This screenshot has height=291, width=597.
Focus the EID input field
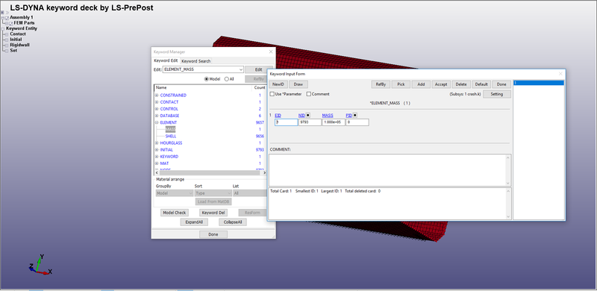286,122
